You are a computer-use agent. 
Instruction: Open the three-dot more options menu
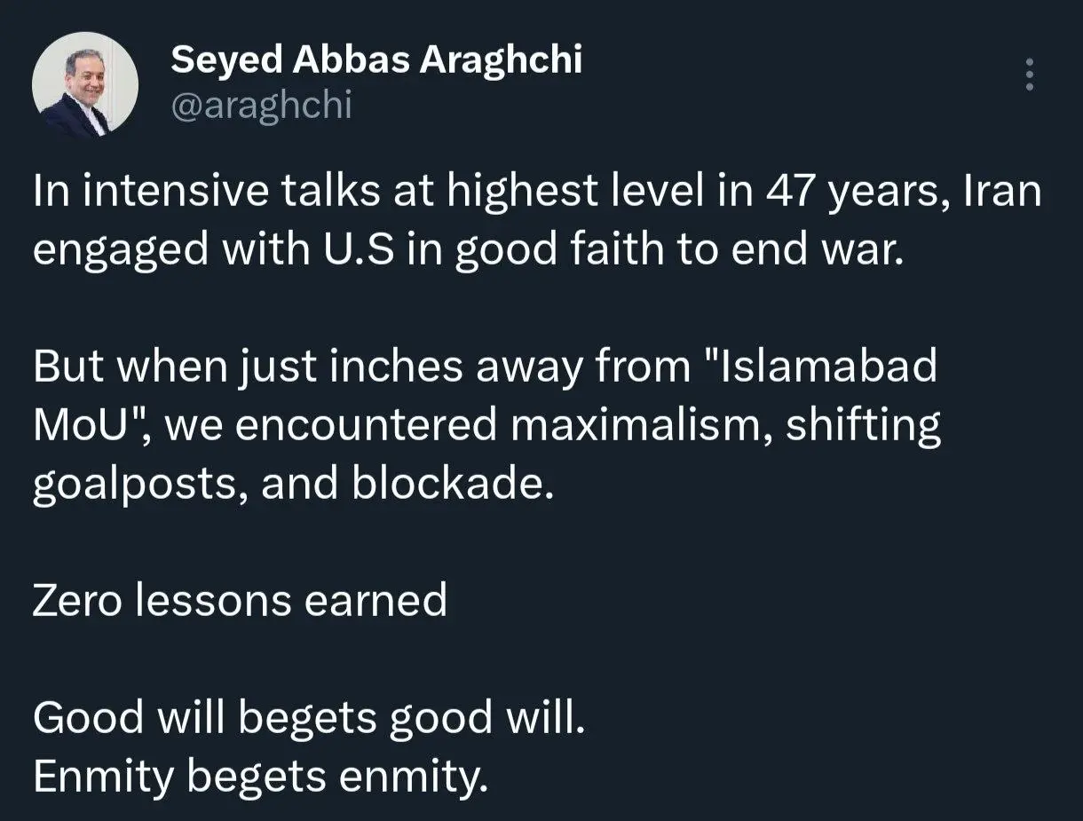(x=1030, y=75)
